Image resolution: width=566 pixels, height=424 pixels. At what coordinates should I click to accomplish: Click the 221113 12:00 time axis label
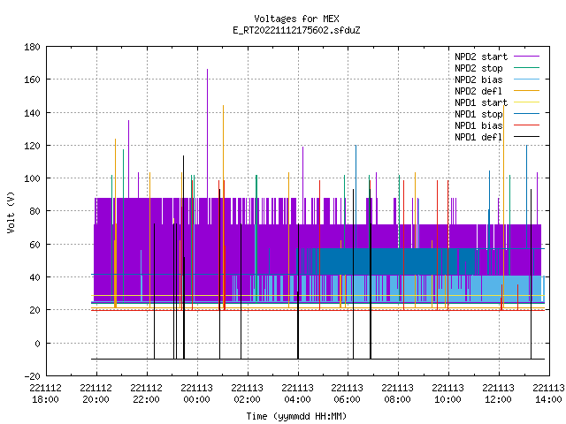pos(499,394)
